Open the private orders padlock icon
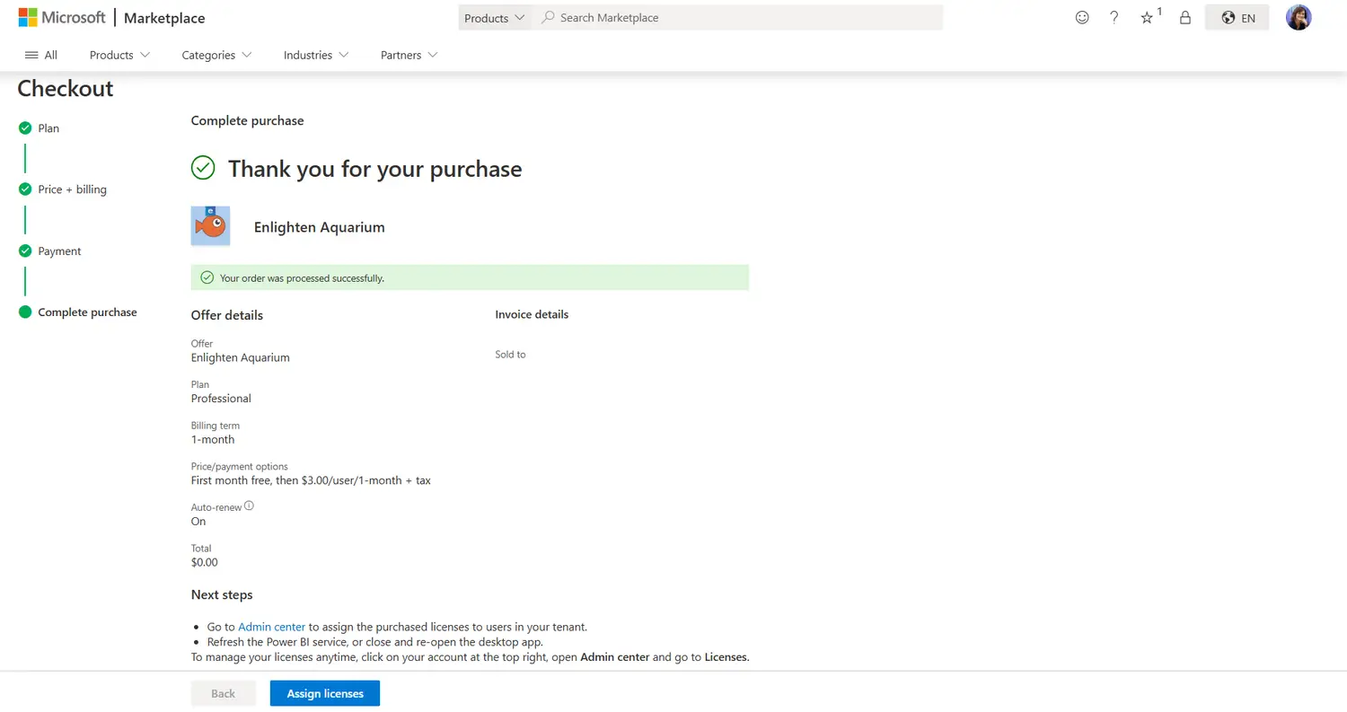 coord(1184,17)
